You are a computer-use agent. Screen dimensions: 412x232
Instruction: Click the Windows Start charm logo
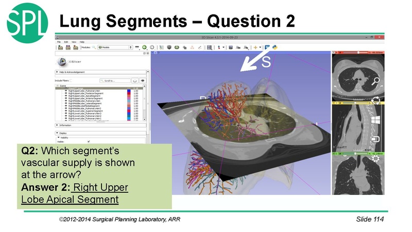coord(376,120)
